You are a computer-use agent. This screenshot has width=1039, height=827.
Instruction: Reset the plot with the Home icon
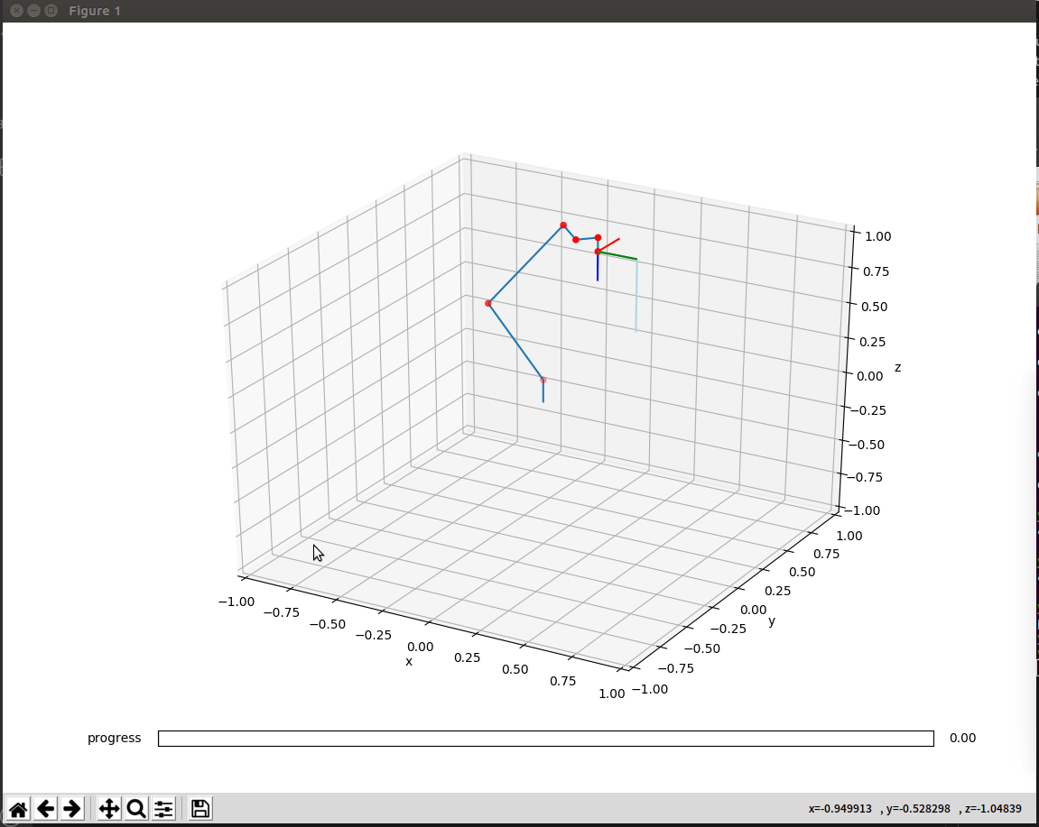pyautogui.click(x=18, y=808)
